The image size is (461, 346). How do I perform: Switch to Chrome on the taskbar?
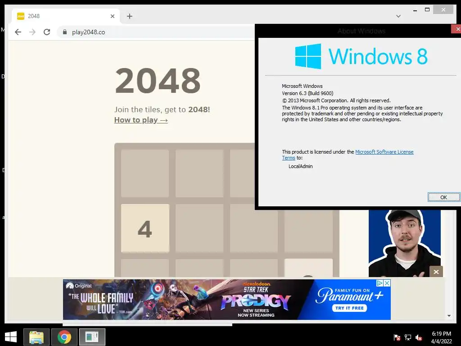point(64,337)
